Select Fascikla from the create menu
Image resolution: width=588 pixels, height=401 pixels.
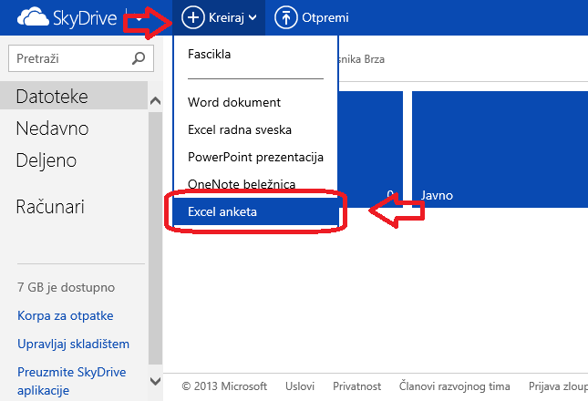210,54
